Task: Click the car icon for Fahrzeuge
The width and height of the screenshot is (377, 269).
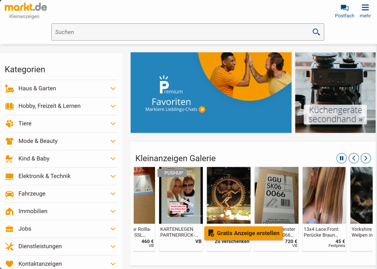Action: click(9, 194)
